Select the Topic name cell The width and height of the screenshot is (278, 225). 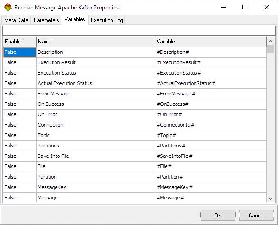[x=95, y=136]
